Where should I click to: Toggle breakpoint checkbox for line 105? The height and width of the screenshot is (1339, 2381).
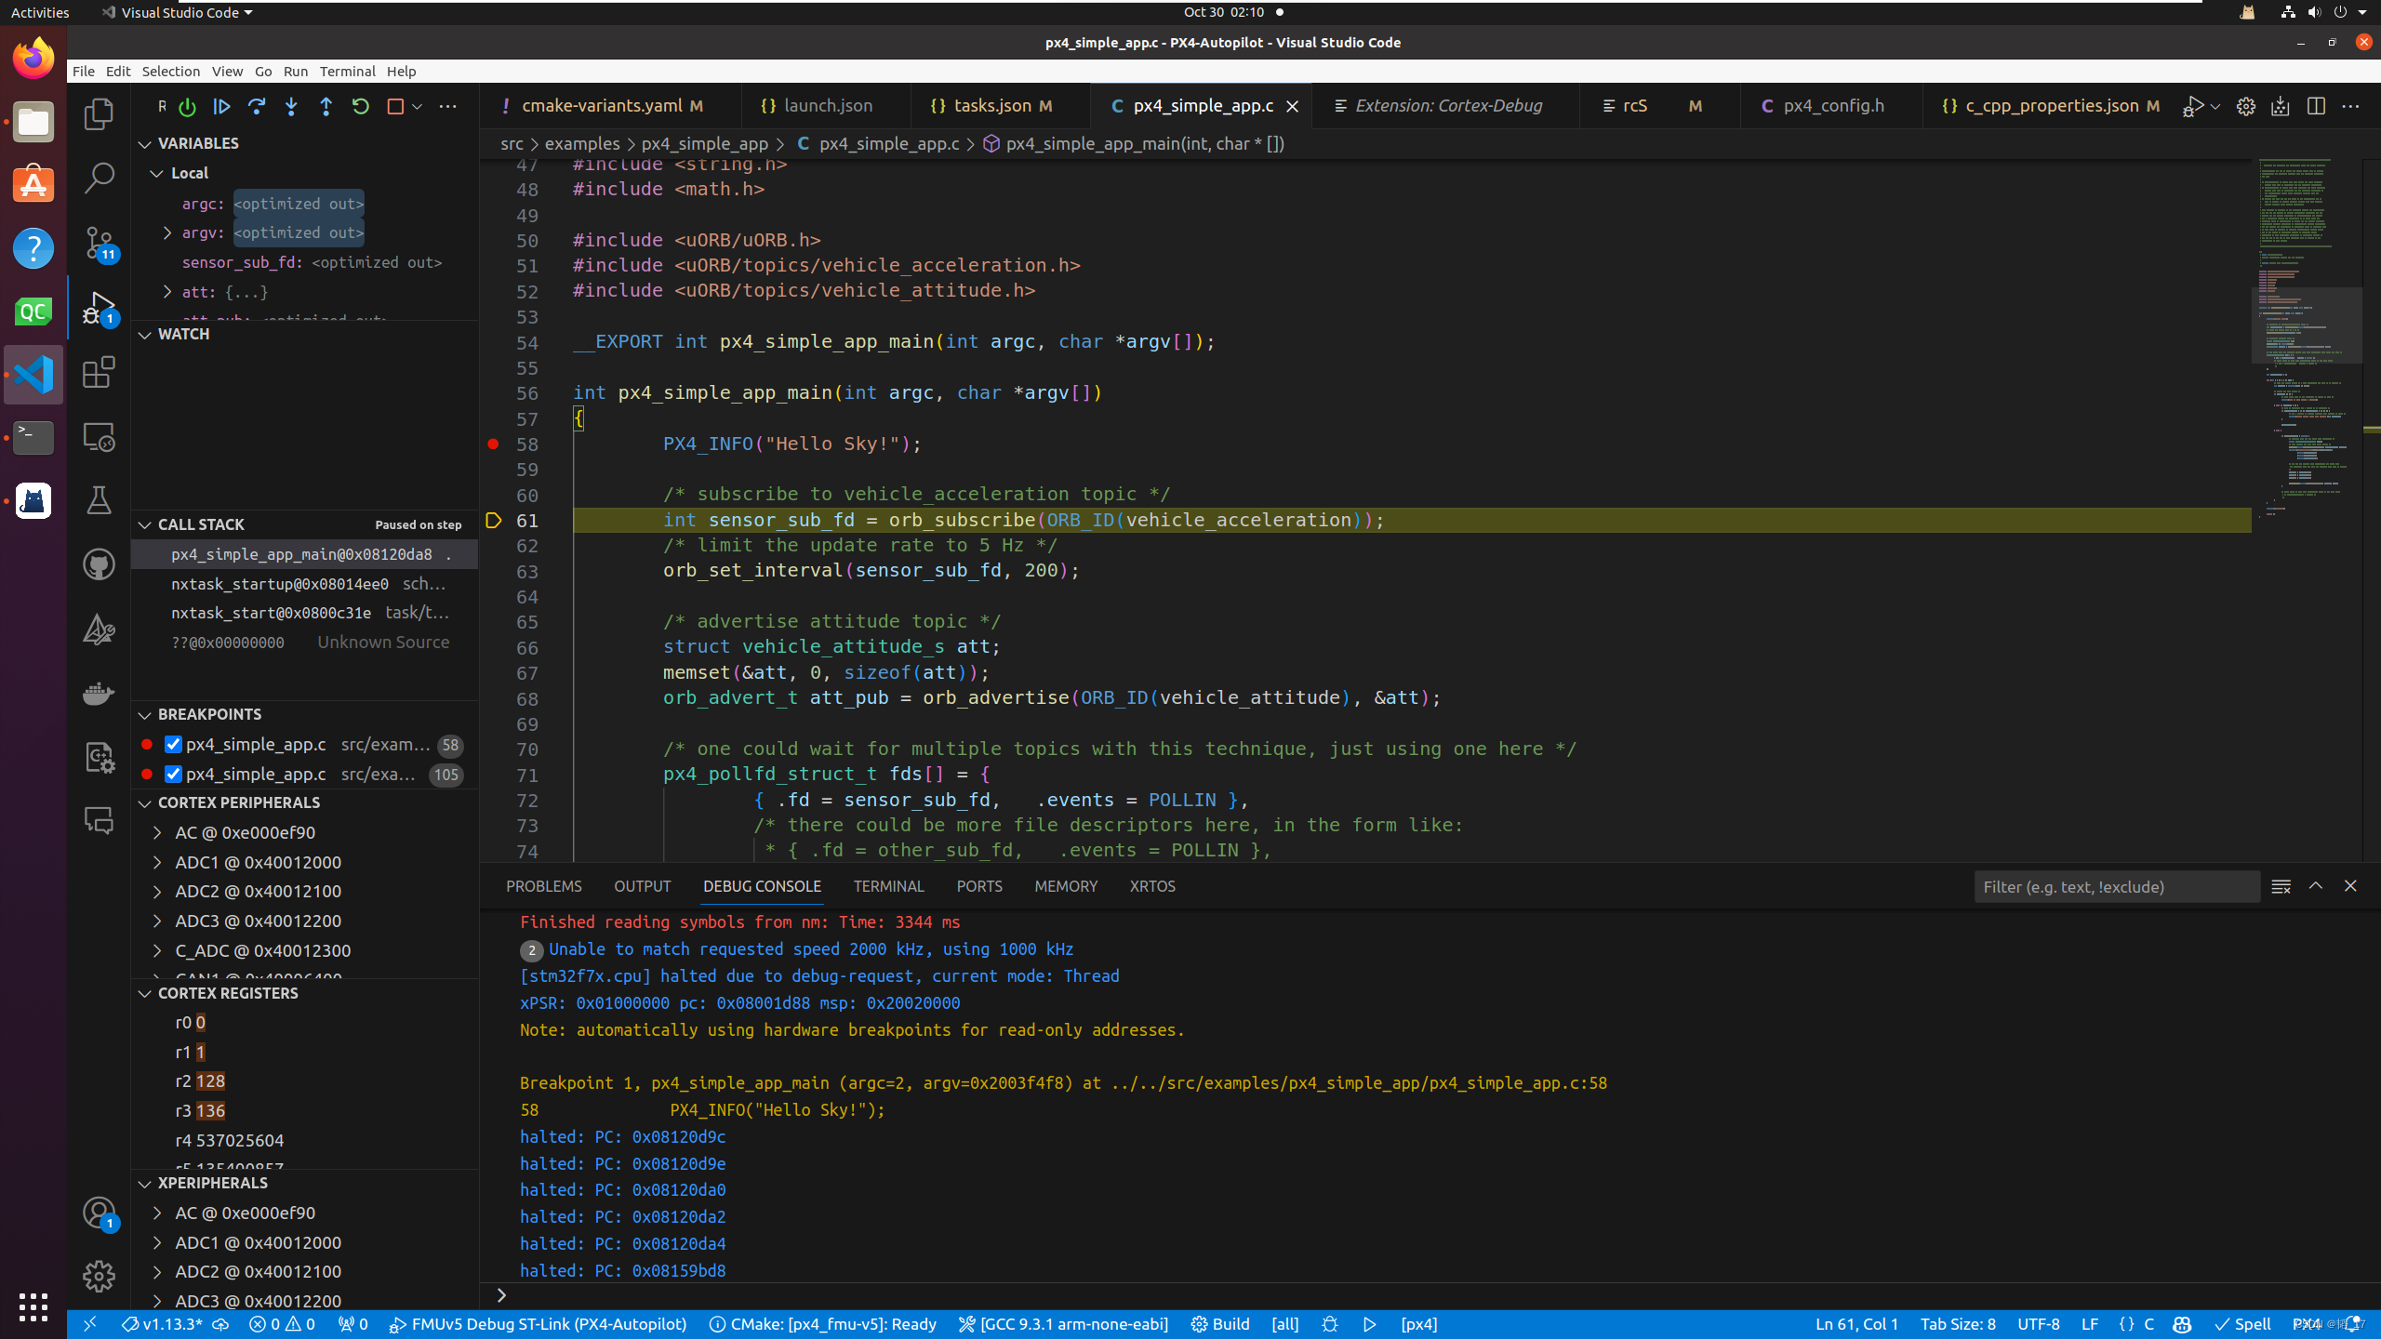pos(173,774)
